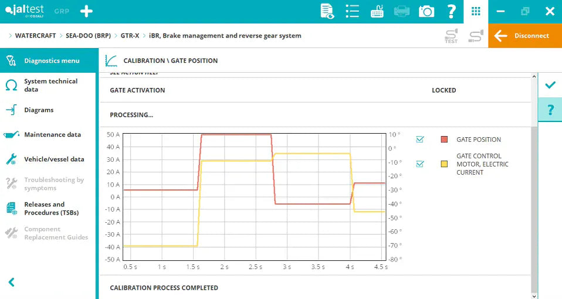Click the printer icon
562x299 pixels.
point(402,11)
